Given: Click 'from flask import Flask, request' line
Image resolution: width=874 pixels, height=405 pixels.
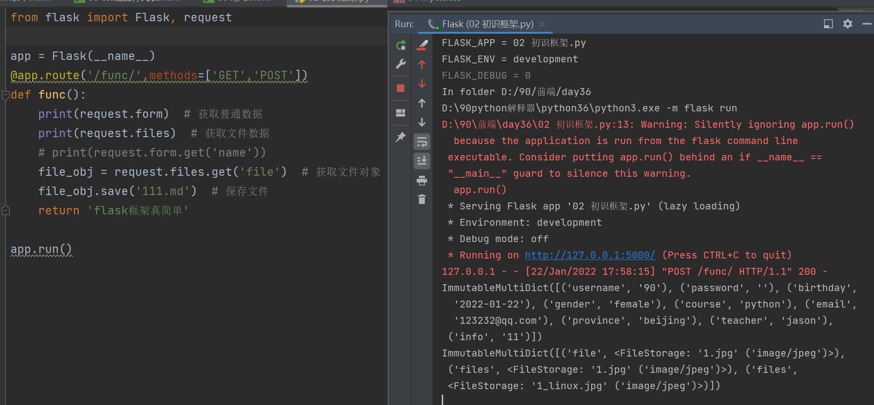Looking at the screenshot, I should pos(121,18).
